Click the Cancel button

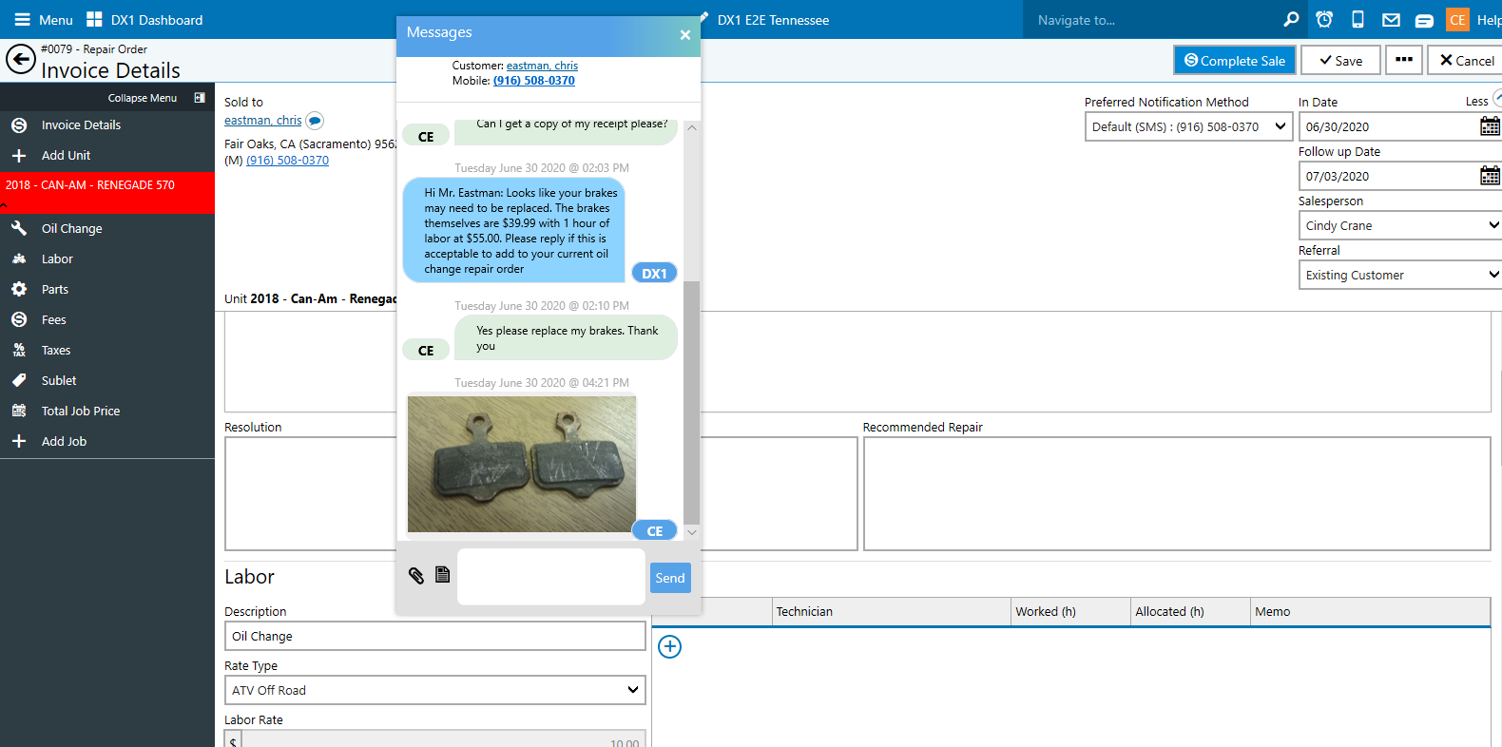1466,60
